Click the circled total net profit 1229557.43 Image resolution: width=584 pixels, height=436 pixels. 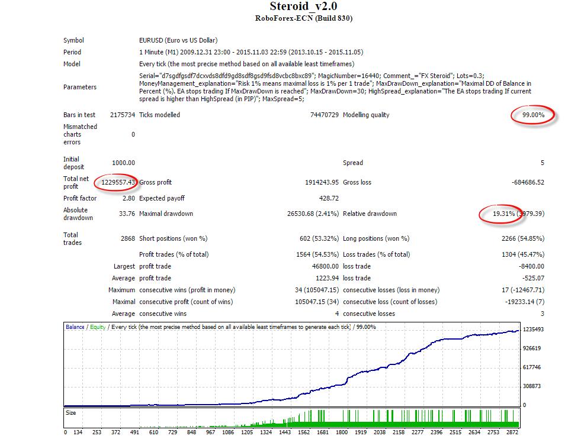tap(118, 182)
